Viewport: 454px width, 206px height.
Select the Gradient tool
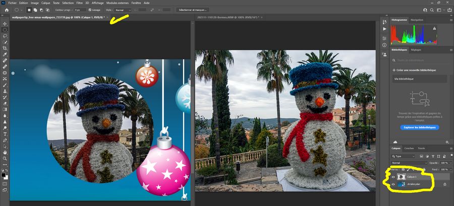click(5, 109)
